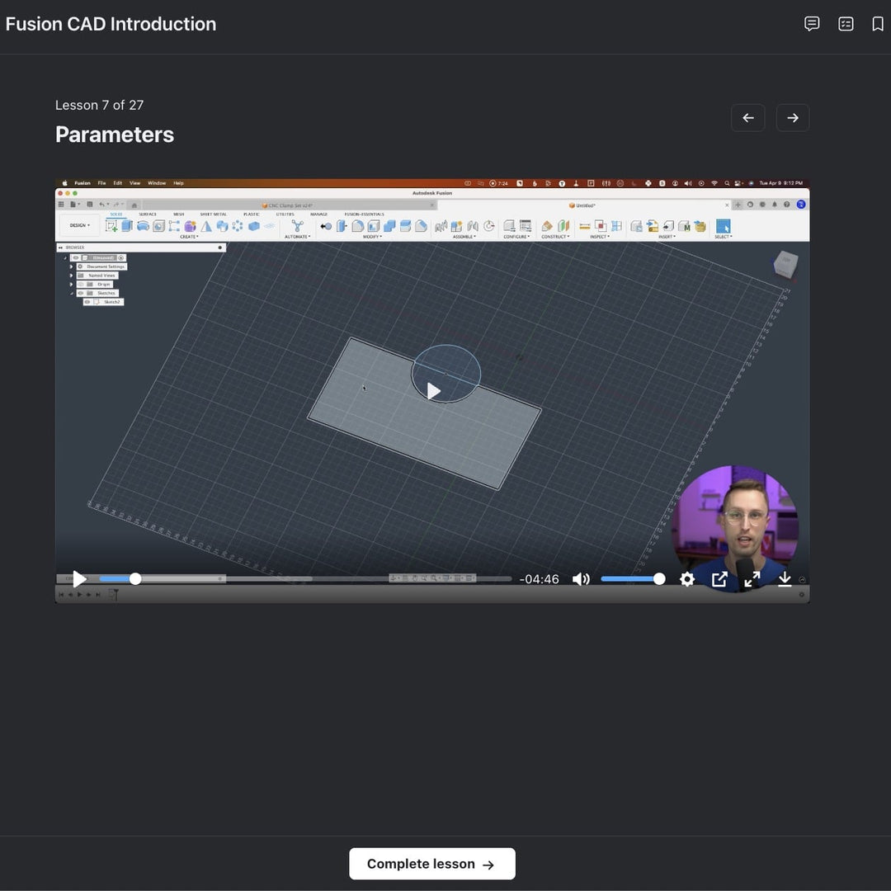Viewport: 891px width, 891px height.
Task: Mute the video with the speaker icon
Action: (581, 579)
